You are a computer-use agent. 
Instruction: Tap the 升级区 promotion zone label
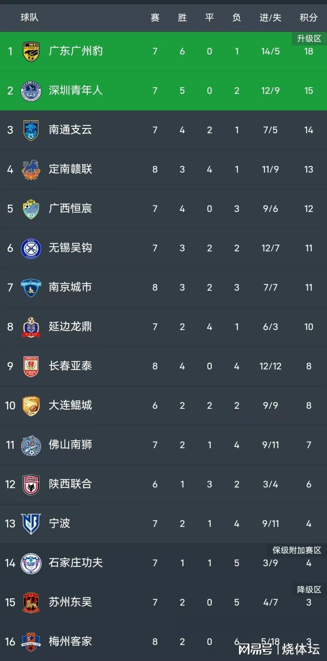(309, 39)
